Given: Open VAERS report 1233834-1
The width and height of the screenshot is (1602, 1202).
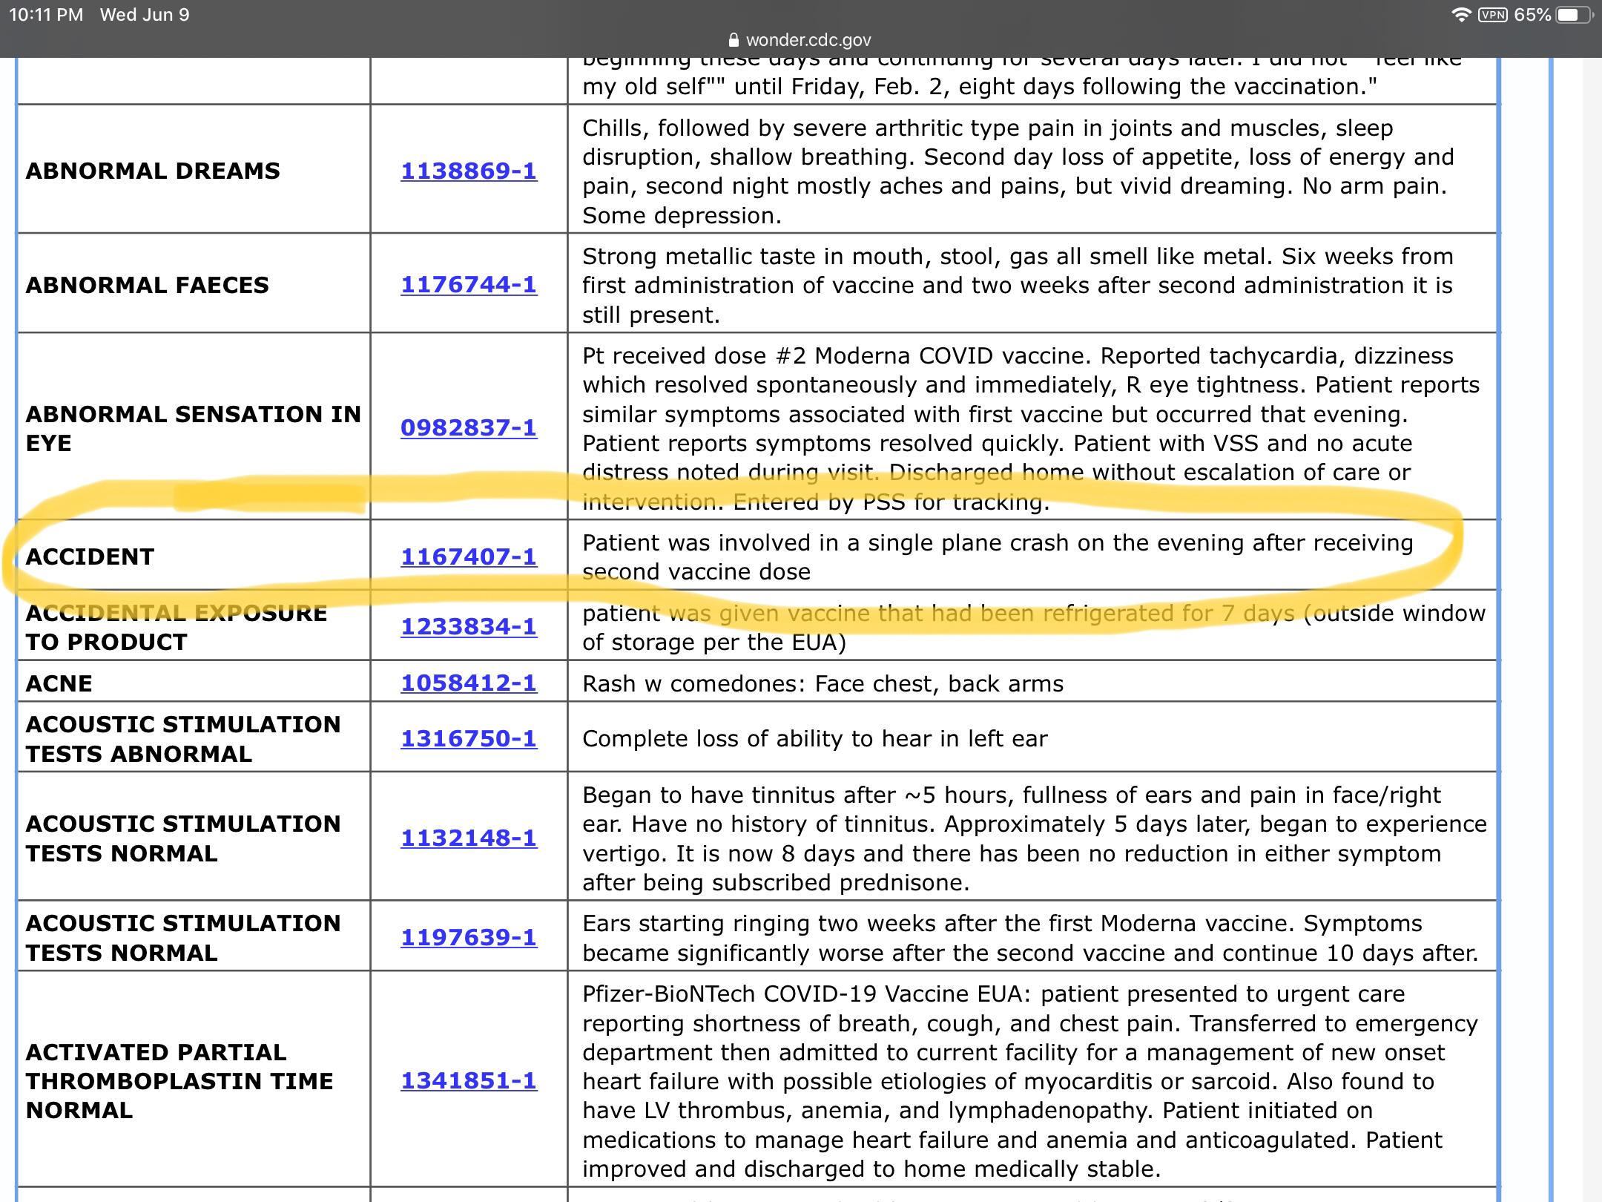Looking at the screenshot, I should pos(469,626).
